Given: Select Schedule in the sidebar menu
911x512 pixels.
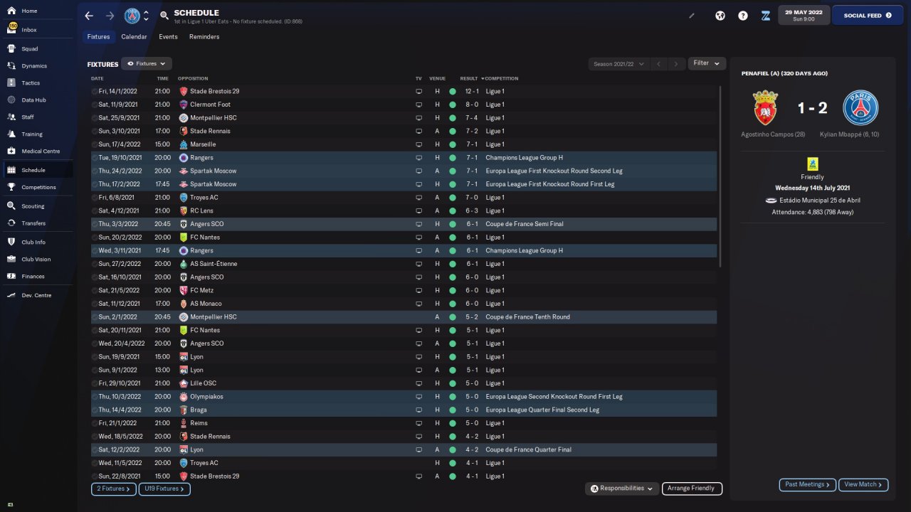Looking at the screenshot, I should pos(36,171).
